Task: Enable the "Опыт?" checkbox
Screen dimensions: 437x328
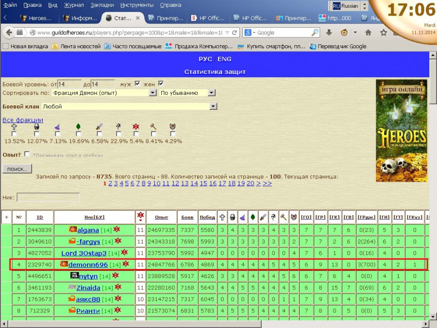Action: pos(27,154)
